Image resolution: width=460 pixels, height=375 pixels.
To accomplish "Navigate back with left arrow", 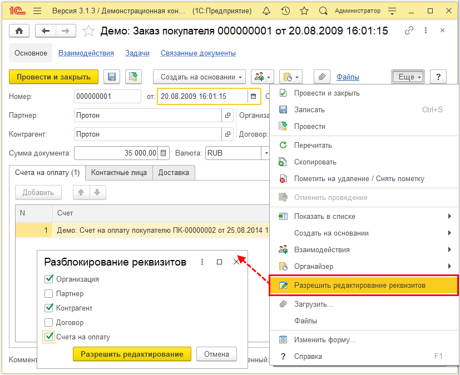I will click(x=46, y=31).
